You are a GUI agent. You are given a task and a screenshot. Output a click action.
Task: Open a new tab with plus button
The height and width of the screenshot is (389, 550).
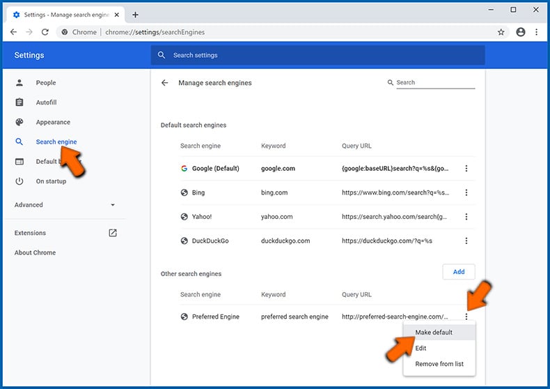coord(135,15)
